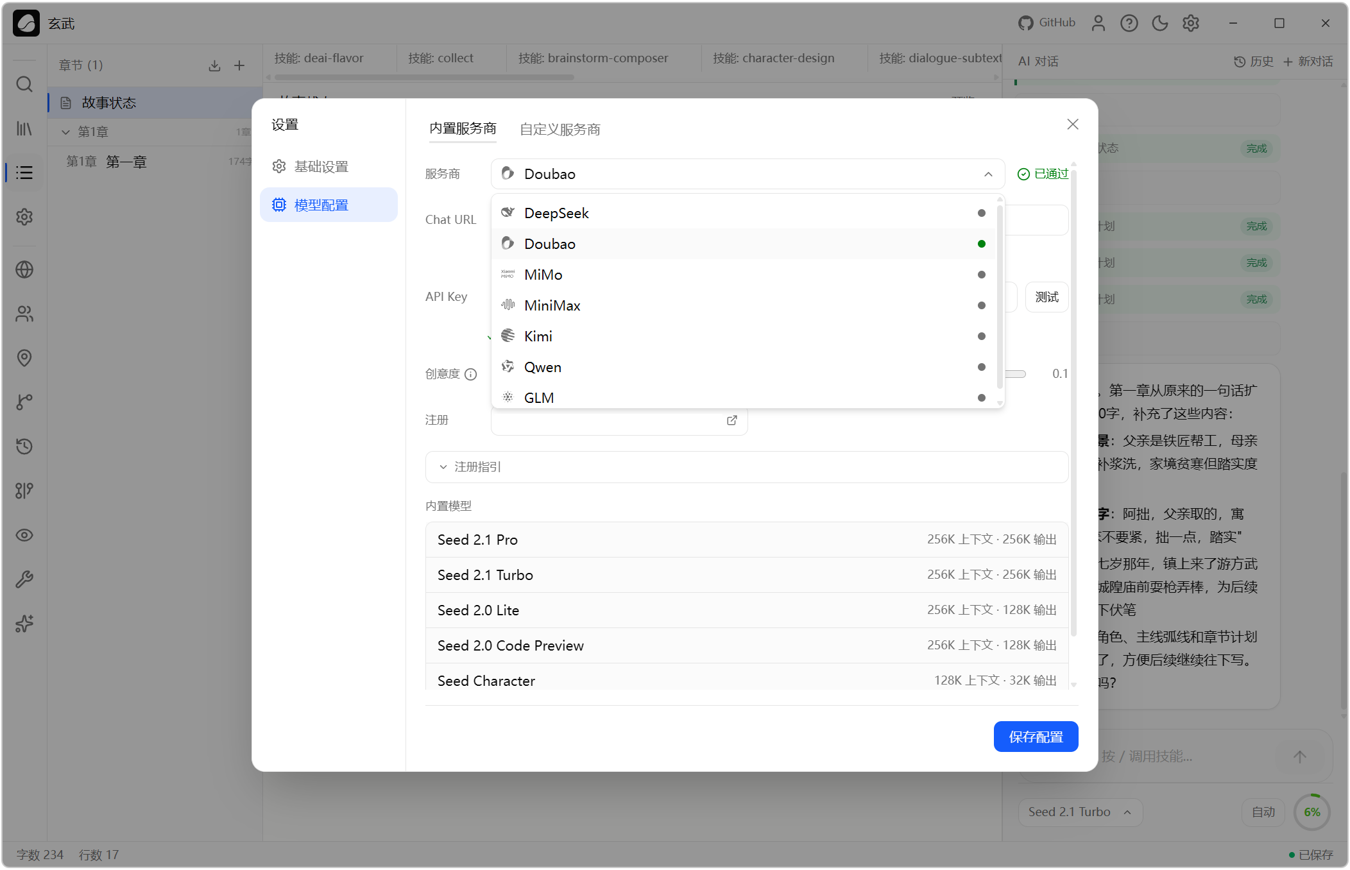
Task: Select the Seed 2.1 Pro model row
Action: (x=747, y=540)
